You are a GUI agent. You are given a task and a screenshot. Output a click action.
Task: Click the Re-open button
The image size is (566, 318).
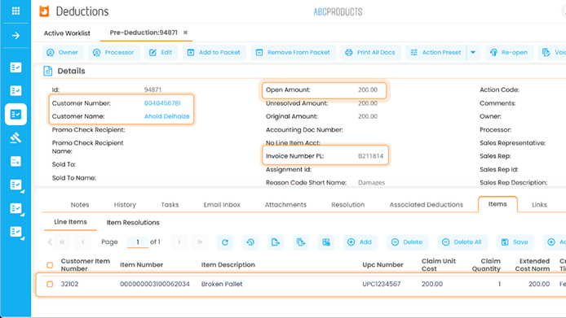pyautogui.click(x=509, y=52)
